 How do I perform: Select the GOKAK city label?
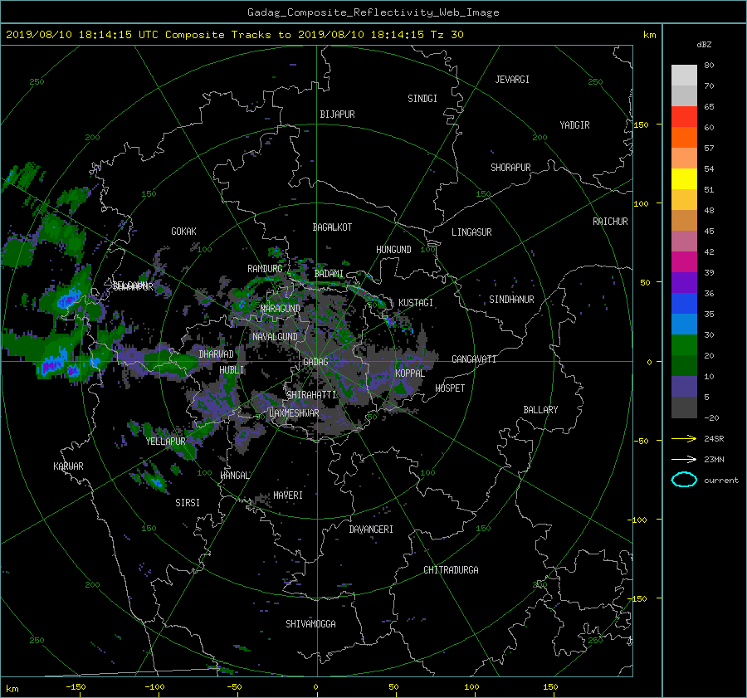click(x=183, y=232)
